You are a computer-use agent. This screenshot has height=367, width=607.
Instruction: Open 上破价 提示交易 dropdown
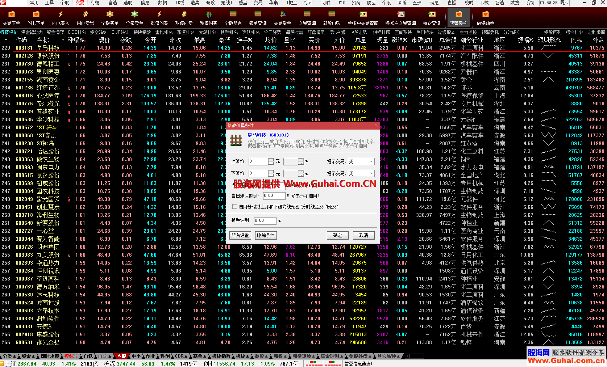[371, 161]
